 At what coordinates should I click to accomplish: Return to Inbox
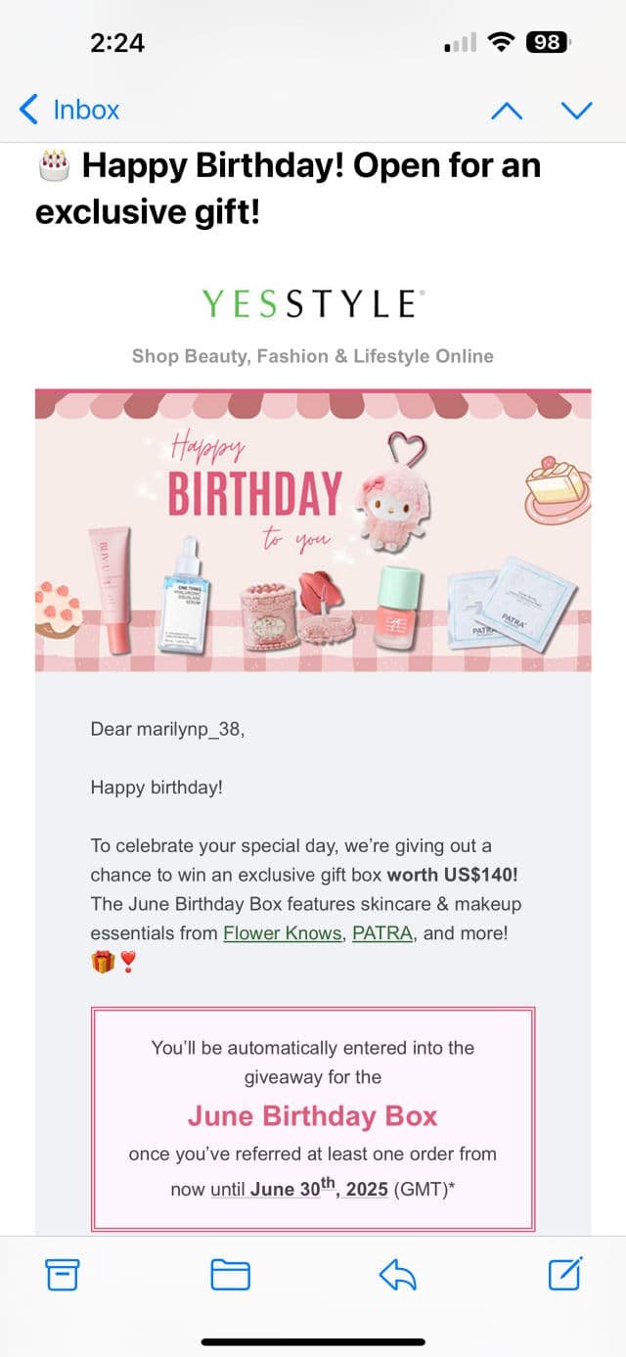[x=85, y=110]
